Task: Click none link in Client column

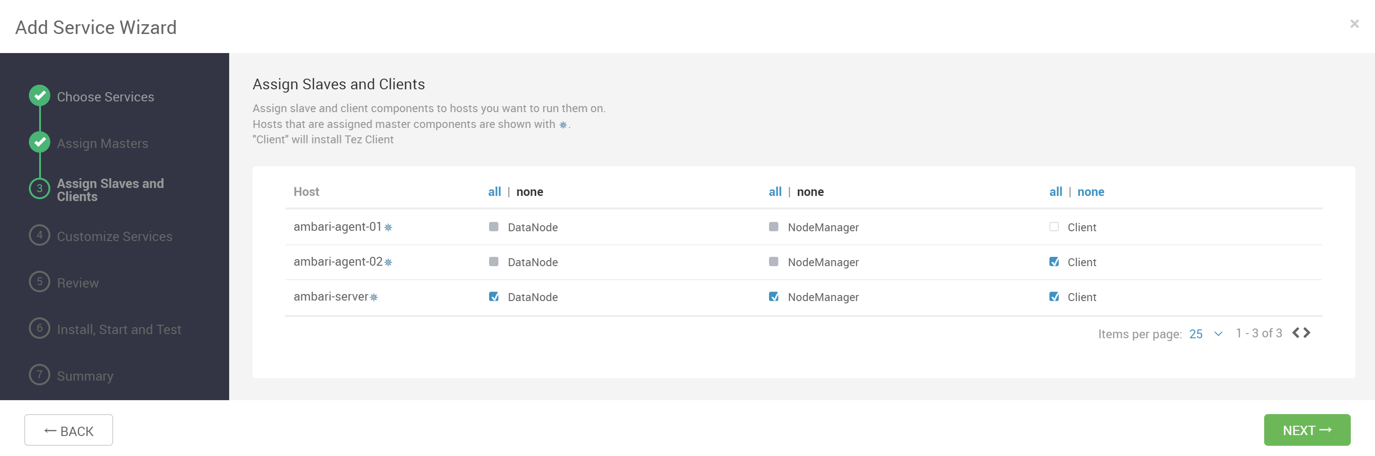Action: click(x=1090, y=191)
